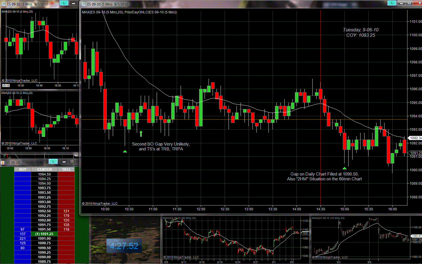Image resolution: width=422 pixels, height=264 pixels.
Task: Click the cyan L button on the 5 Min chart
Action: pos(392,3)
